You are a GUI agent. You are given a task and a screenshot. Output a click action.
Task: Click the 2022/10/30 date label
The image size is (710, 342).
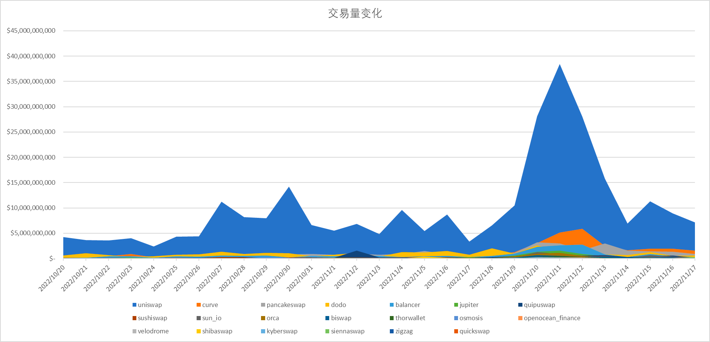(x=277, y=278)
